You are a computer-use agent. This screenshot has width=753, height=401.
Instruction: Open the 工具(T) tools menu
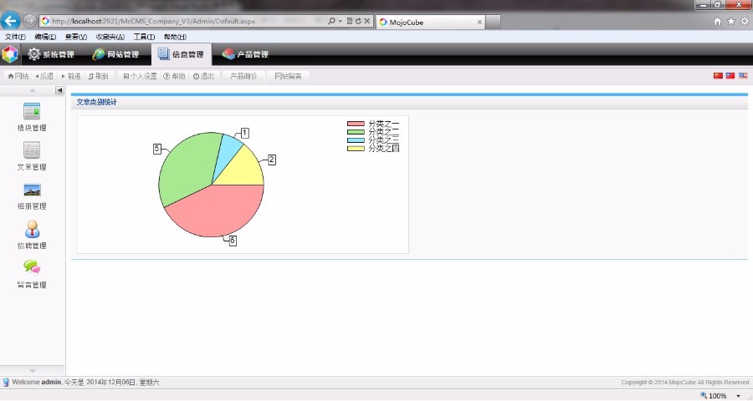pos(144,37)
